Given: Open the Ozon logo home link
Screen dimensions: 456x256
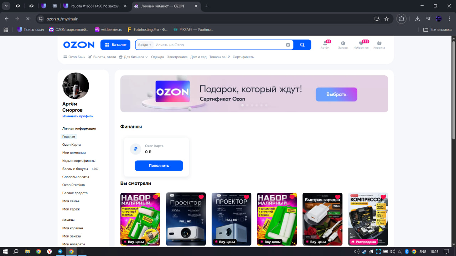Looking at the screenshot, I should point(79,45).
